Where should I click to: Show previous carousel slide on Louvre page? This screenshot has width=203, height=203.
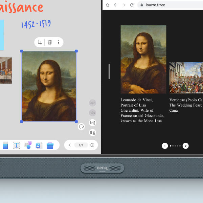coord(165,146)
